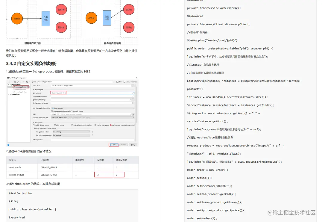Expand the Templates tree node

pyautogui.click(x=8, y=94)
